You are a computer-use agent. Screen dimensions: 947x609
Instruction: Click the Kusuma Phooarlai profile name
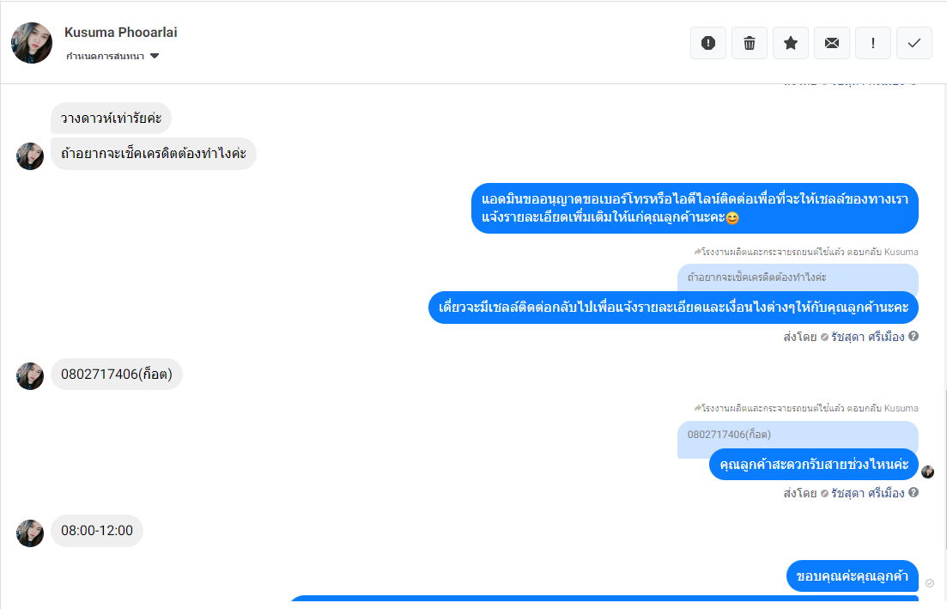click(121, 33)
